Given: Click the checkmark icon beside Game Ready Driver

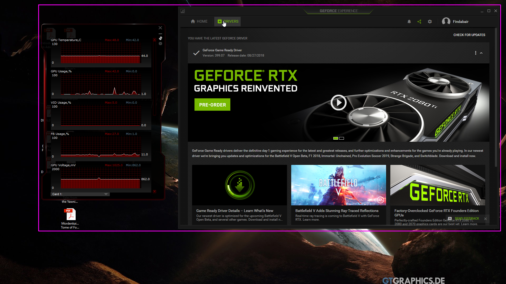Looking at the screenshot, I should click(196, 53).
